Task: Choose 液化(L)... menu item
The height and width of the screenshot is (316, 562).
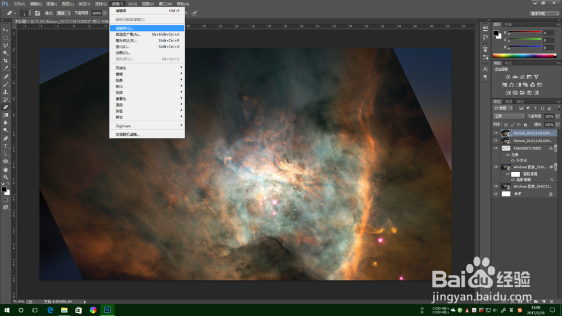Action: point(147,47)
